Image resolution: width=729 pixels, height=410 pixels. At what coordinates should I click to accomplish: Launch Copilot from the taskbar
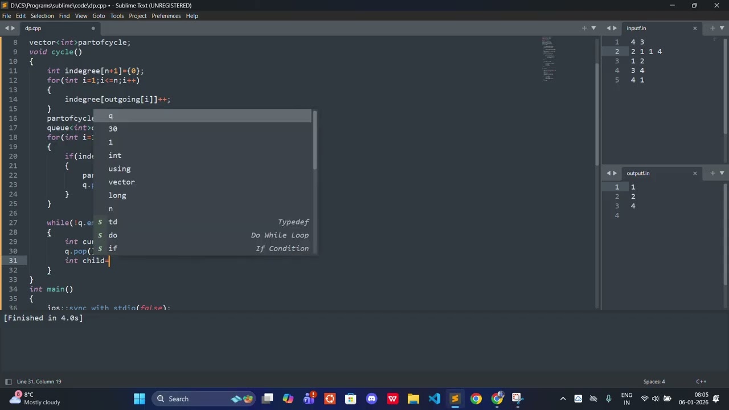pyautogui.click(x=288, y=399)
